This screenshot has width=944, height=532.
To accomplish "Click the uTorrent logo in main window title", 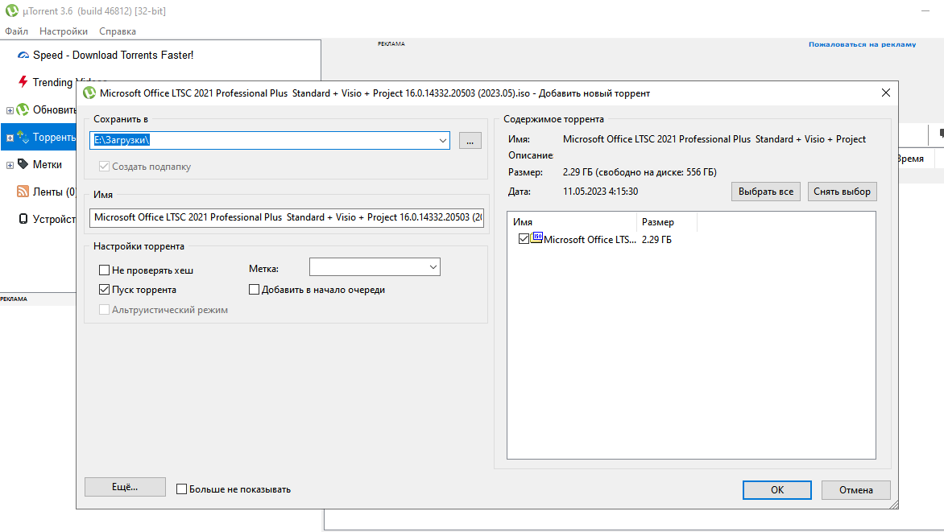I will 11,10.
